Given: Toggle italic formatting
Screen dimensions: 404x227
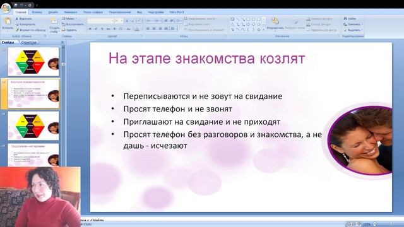Looking at the screenshot, I should [x=96, y=29].
